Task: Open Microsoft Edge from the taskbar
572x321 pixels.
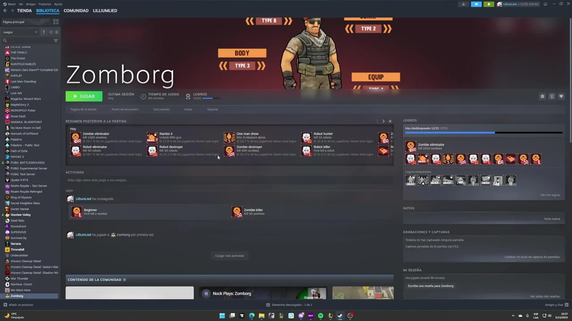Action: click(252, 316)
